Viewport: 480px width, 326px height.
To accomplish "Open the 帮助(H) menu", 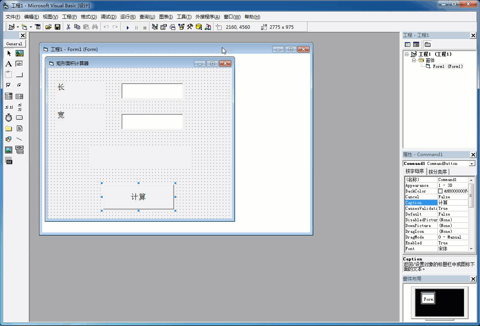I will tap(252, 17).
